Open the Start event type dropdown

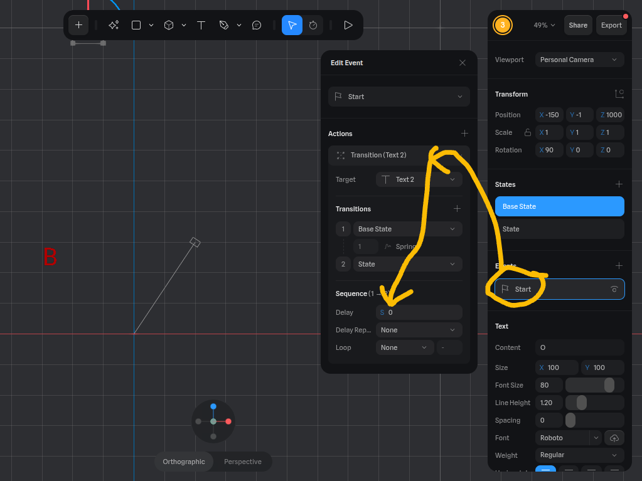pyautogui.click(x=399, y=97)
